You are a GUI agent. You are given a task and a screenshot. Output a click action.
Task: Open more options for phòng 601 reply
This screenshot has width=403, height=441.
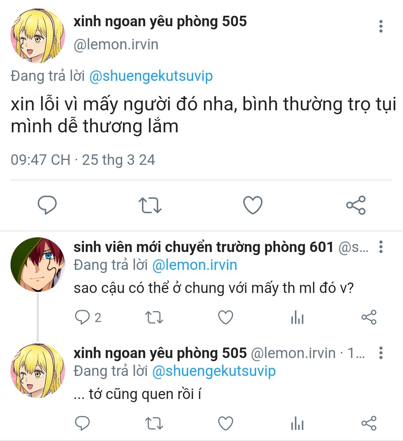click(381, 247)
